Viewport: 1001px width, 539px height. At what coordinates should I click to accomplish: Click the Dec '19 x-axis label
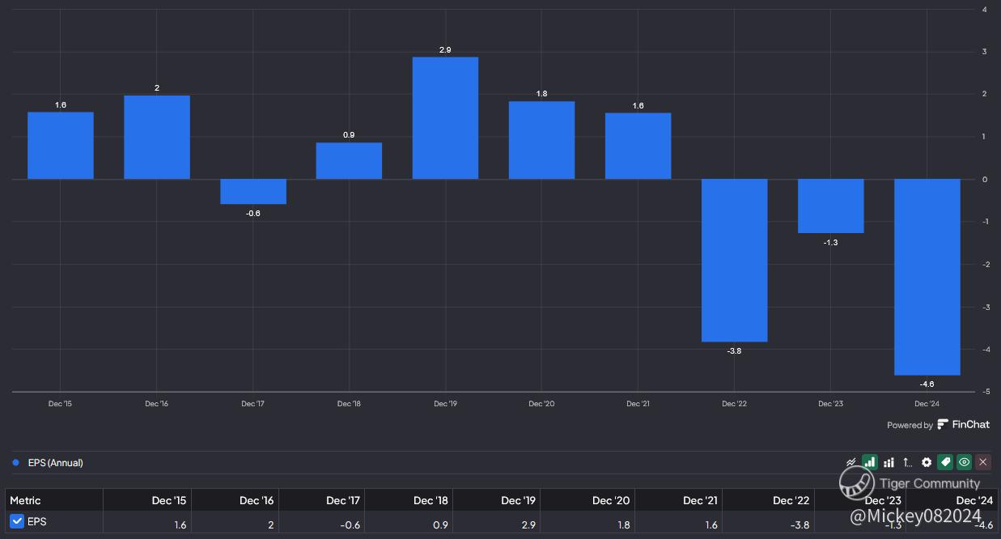[445, 403]
